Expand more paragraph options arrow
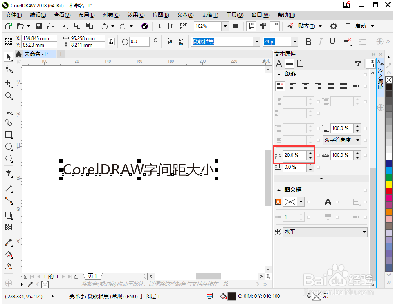 [x=321, y=179]
